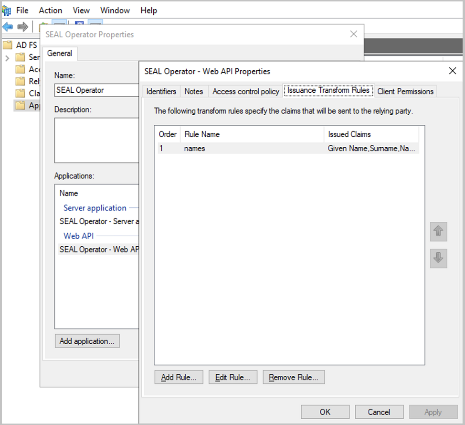Click the Add Rule button
The image size is (465, 425).
tap(179, 377)
